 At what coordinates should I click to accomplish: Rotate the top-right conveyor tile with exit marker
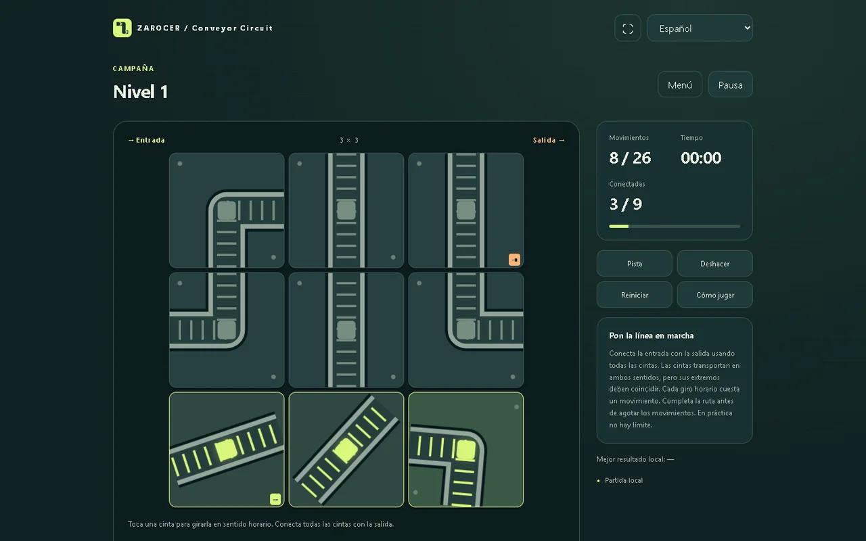pos(466,210)
